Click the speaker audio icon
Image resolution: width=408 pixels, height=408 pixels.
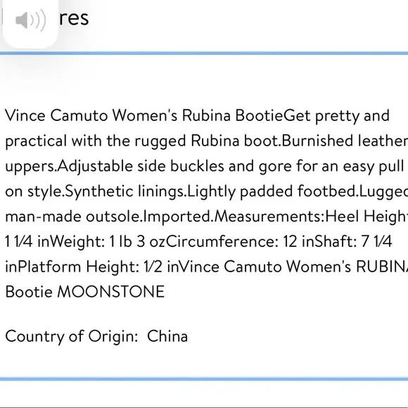[30, 20]
